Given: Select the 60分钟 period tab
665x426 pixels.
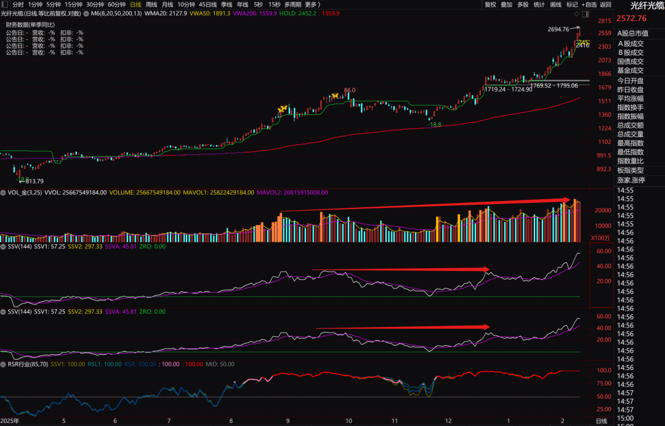Looking at the screenshot, I should pos(116,4).
